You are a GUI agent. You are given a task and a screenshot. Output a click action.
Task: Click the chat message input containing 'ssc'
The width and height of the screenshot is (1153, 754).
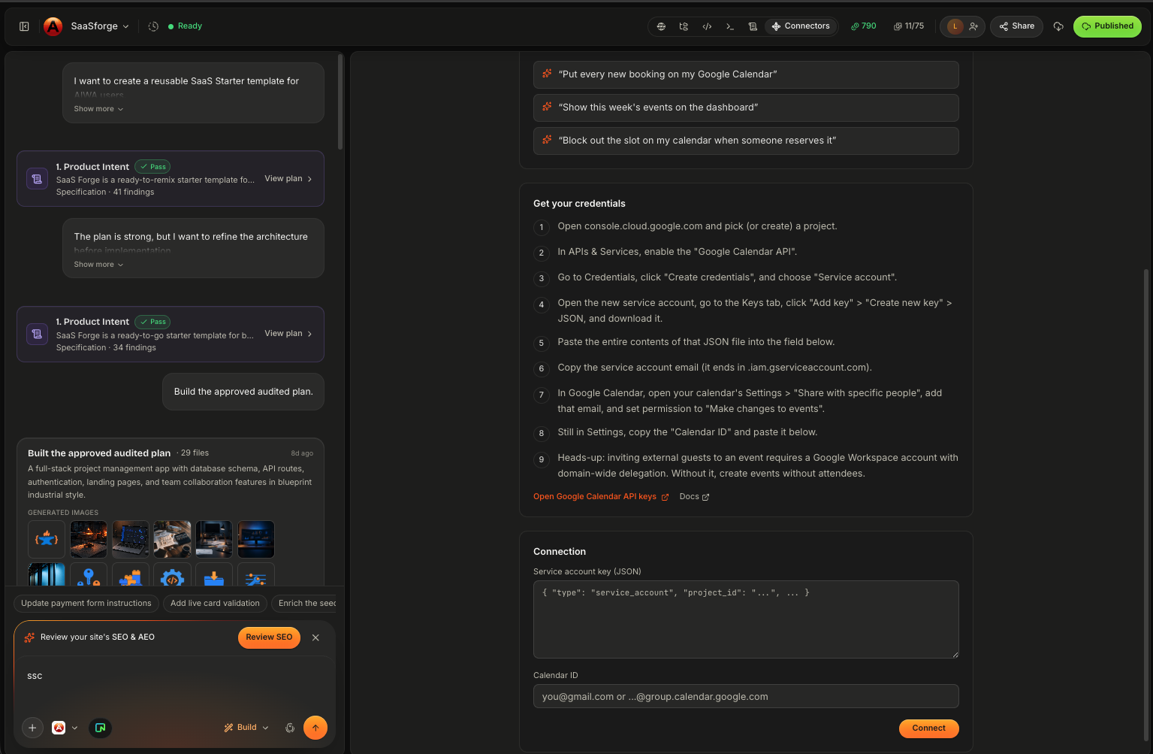[x=174, y=677]
